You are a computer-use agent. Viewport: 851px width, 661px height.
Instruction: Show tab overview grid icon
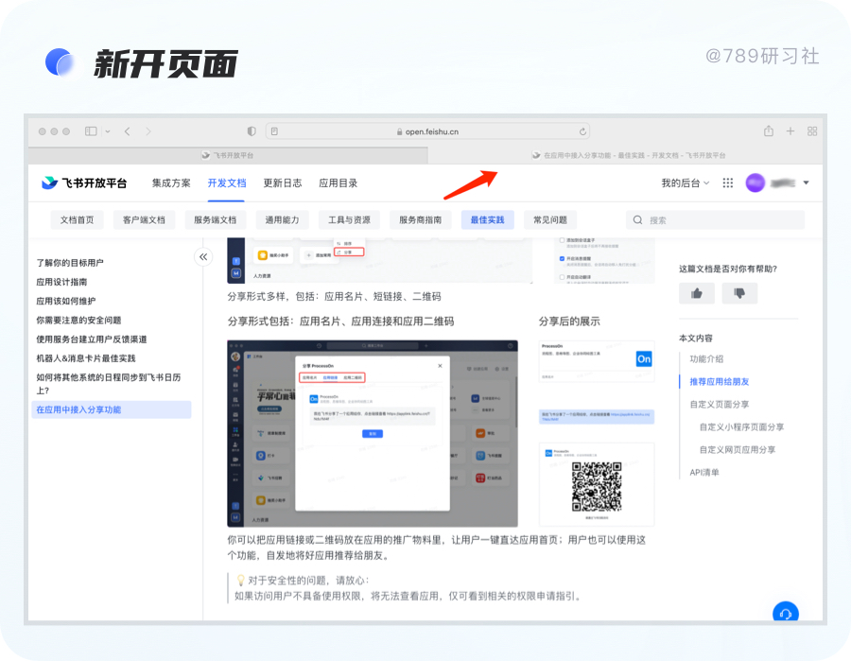pyautogui.click(x=812, y=130)
